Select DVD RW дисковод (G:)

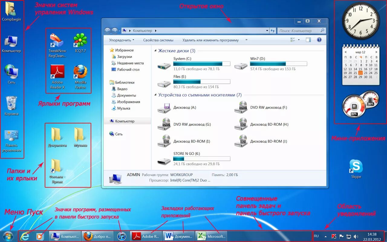pos(184,124)
